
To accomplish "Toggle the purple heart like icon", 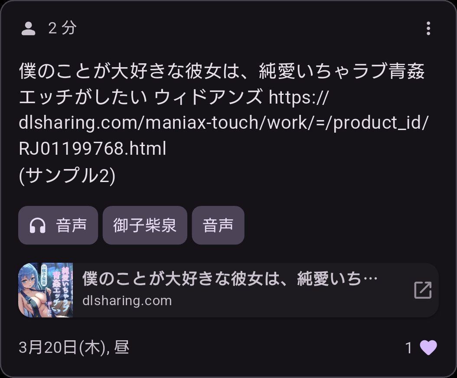I will (428, 348).
